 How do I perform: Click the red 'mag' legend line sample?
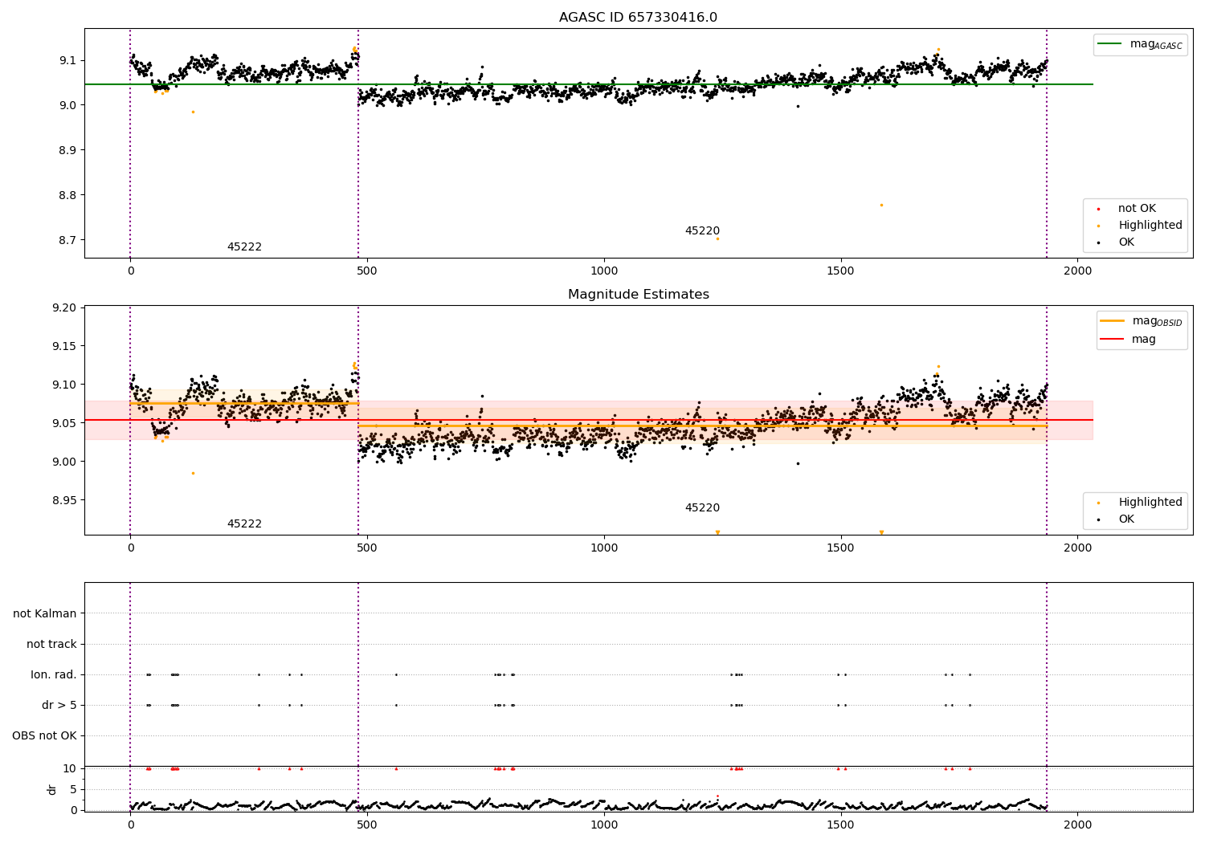coord(1112,340)
